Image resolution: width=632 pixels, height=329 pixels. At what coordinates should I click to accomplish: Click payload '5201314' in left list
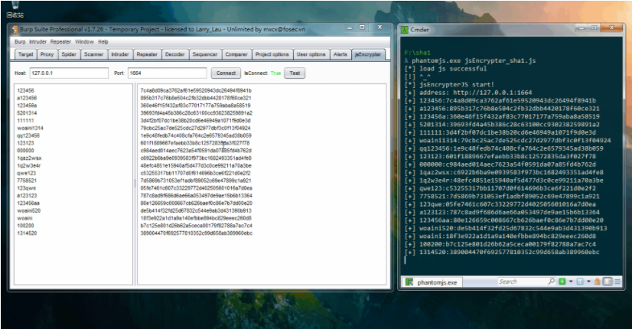pyautogui.click(x=27, y=113)
